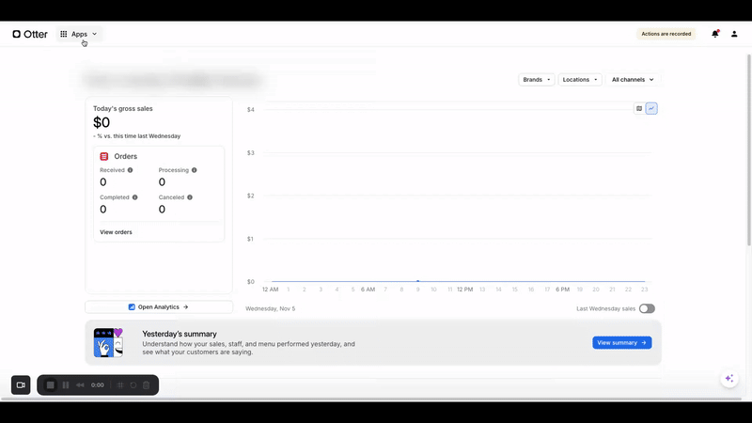Click the Processing orders info icon
752x423 pixels.
[x=195, y=170]
